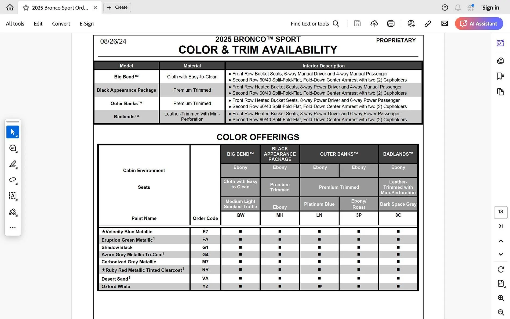Open the fill and sign pen tool
The height and width of the screenshot is (319, 510).
(13, 212)
